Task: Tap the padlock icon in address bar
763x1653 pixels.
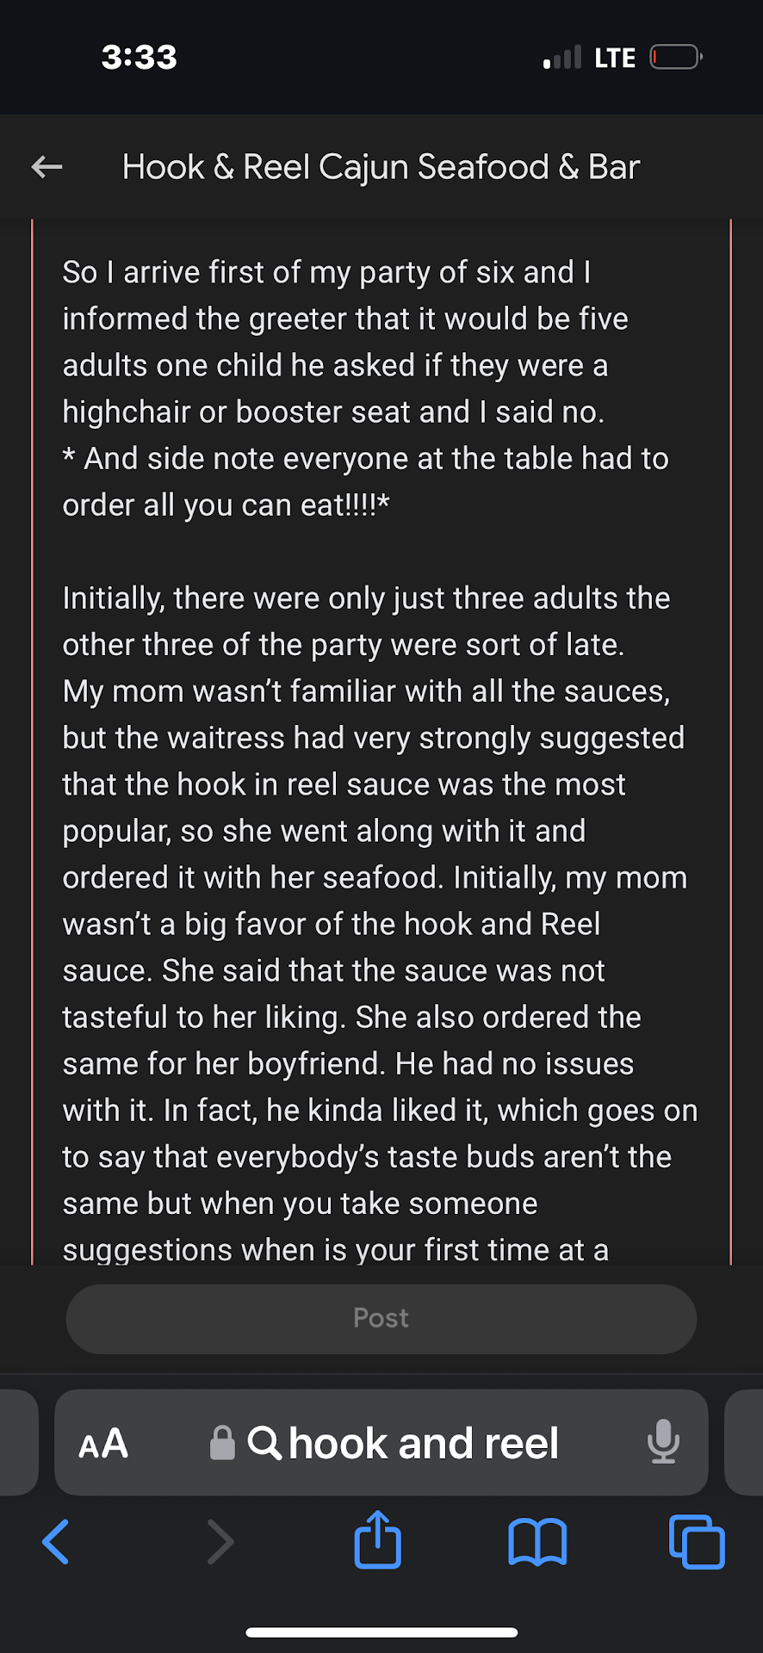Action: pos(222,1443)
